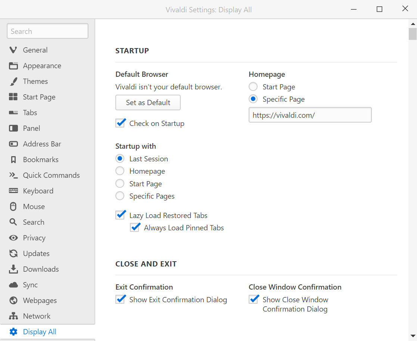Click the vertical scrollbar thumb
The image size is (417, 341).
point(413,34)
